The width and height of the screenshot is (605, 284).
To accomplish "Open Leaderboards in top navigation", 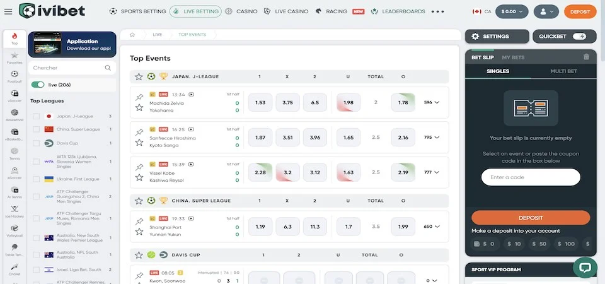I will 398,11.
